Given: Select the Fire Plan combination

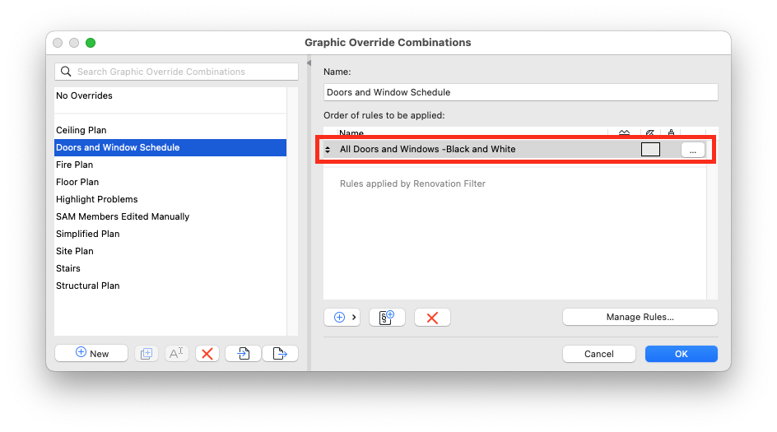Looking at the screenshot, I should [x=170, y=165].
